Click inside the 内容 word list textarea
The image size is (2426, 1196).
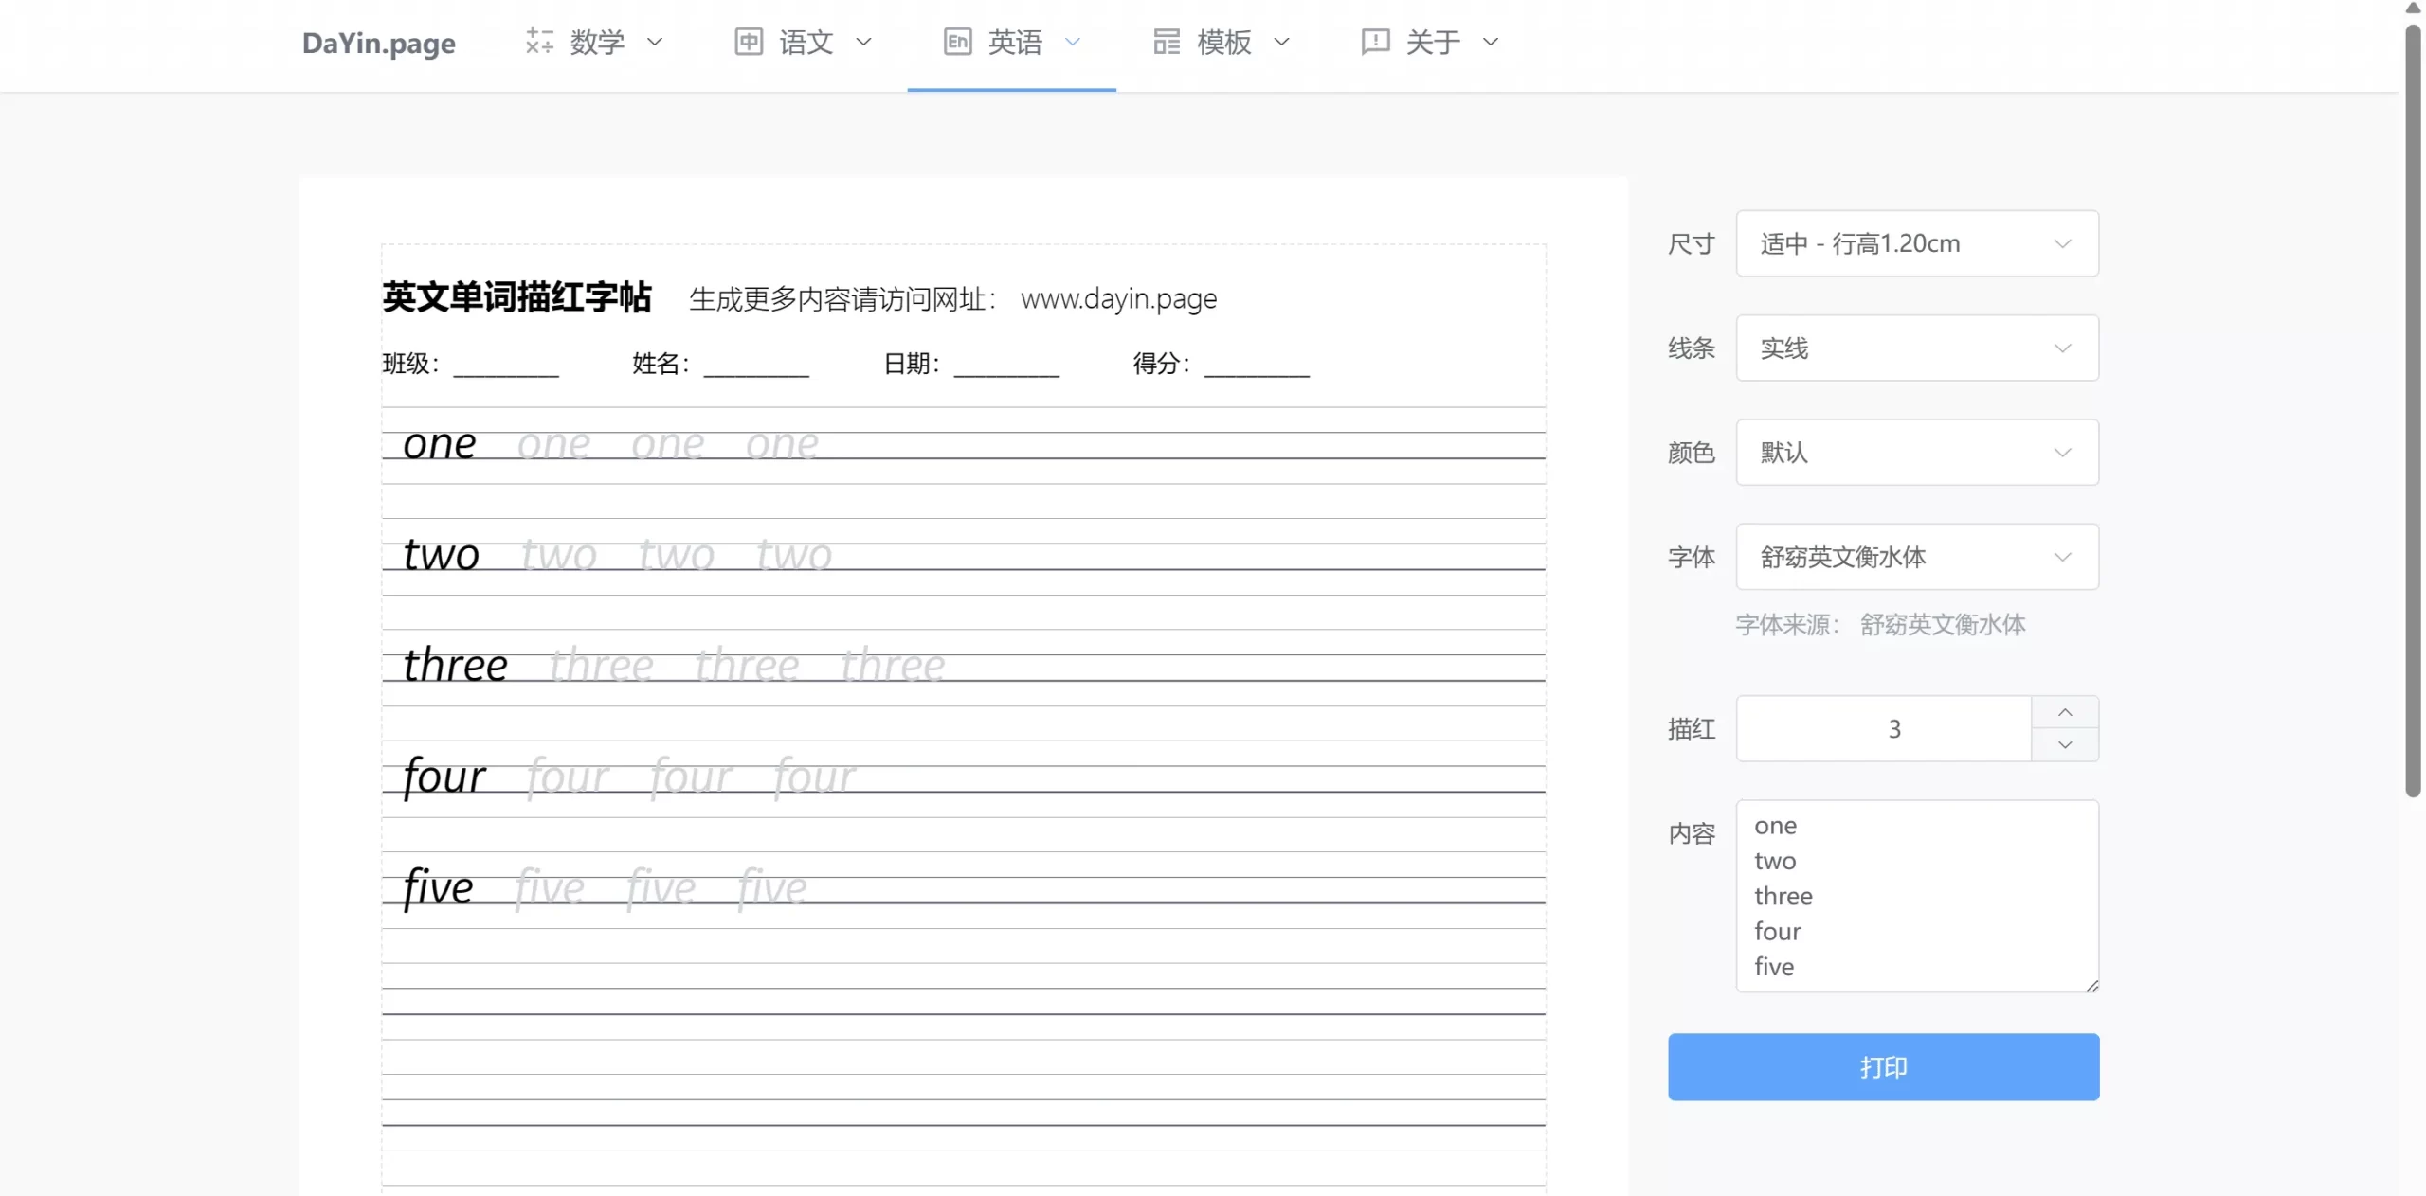(1916, 896)
